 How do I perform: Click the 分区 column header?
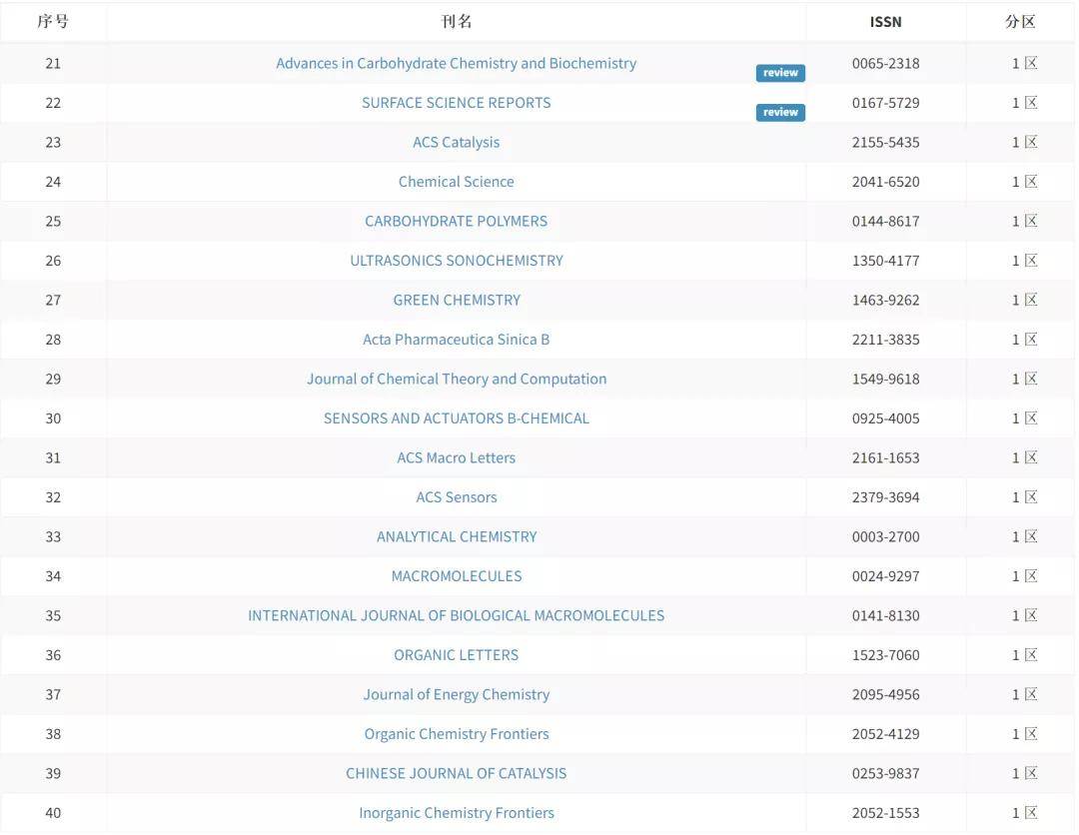click(1020, 22)
